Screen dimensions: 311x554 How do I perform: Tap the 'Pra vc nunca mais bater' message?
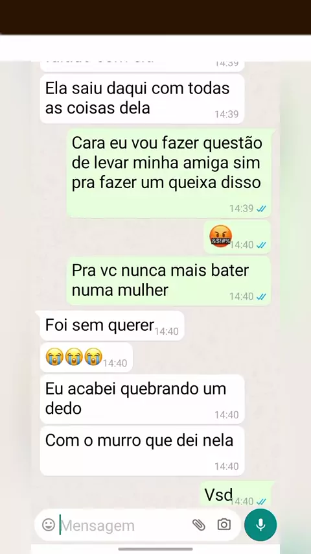168,281
